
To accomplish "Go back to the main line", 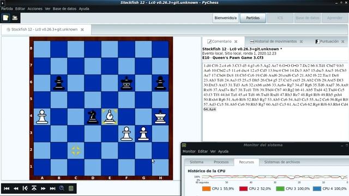I will point(25,188).
